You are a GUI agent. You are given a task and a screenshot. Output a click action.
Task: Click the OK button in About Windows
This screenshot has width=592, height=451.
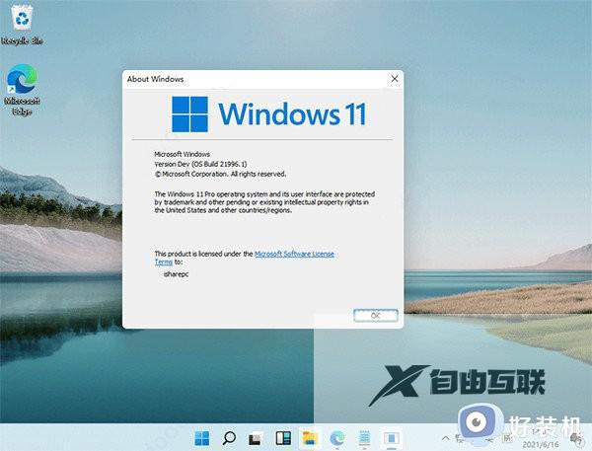point(376,316)
